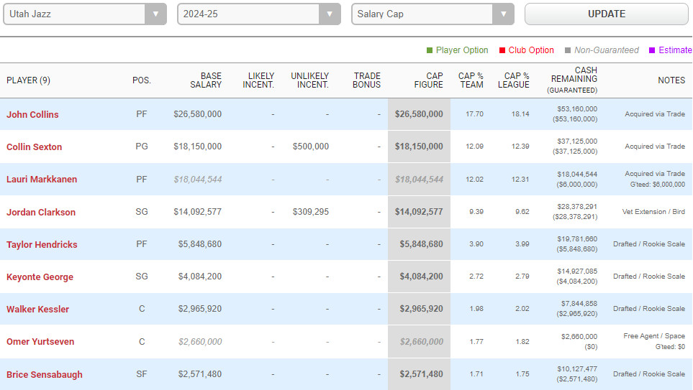693x390 pixels.
Task: Sort by POS. column header
Action: pos(142,80)
